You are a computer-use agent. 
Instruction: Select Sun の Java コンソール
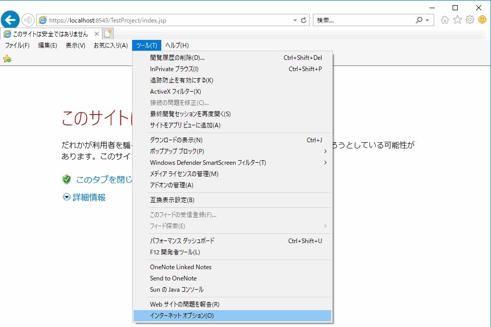click(232, 290)
